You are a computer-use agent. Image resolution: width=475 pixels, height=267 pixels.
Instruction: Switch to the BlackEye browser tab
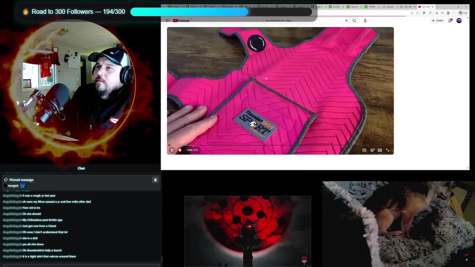(337, 7)
